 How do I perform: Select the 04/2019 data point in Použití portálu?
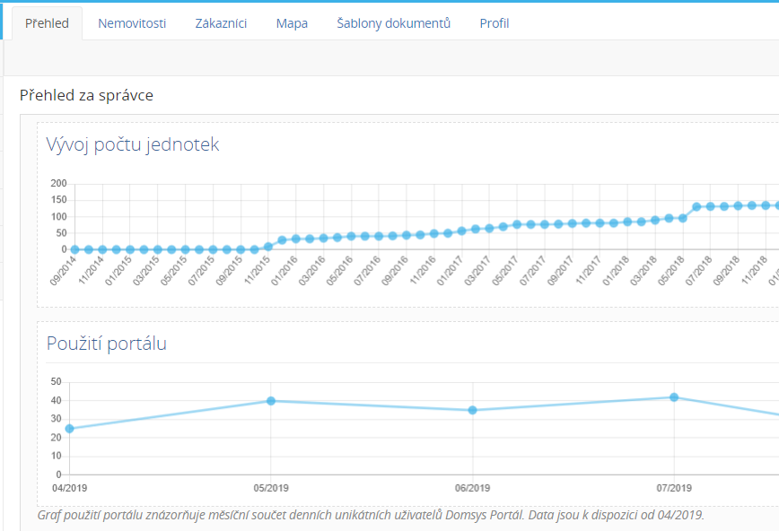70,429
